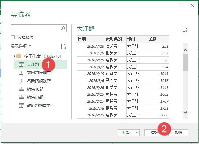Select the 大江路 sheet label
The width and height of the screenshot is (199, 144).
click(33, 64)
